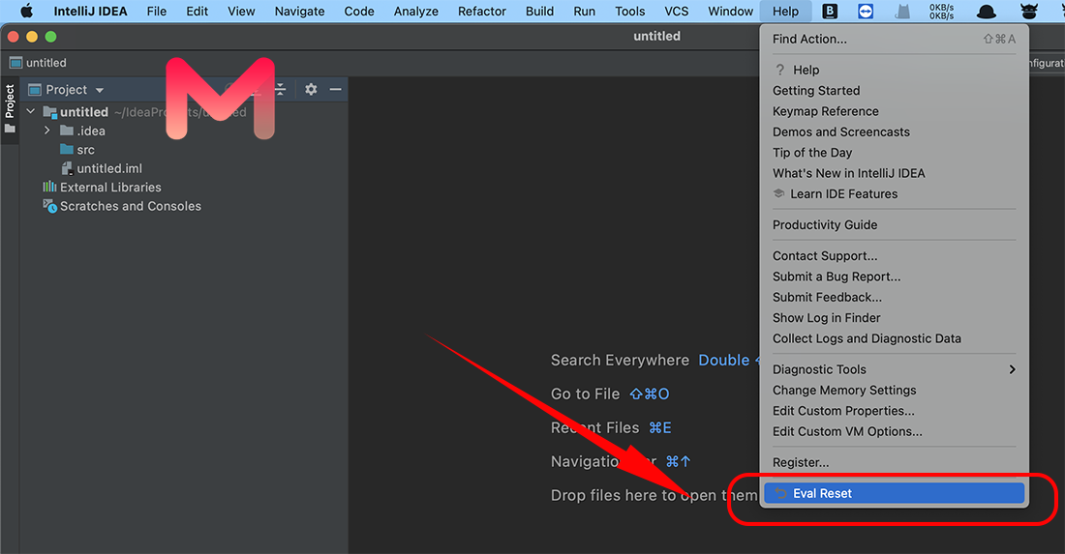
Task: Select Show Log in Finder
Action: tap(894, 317)
